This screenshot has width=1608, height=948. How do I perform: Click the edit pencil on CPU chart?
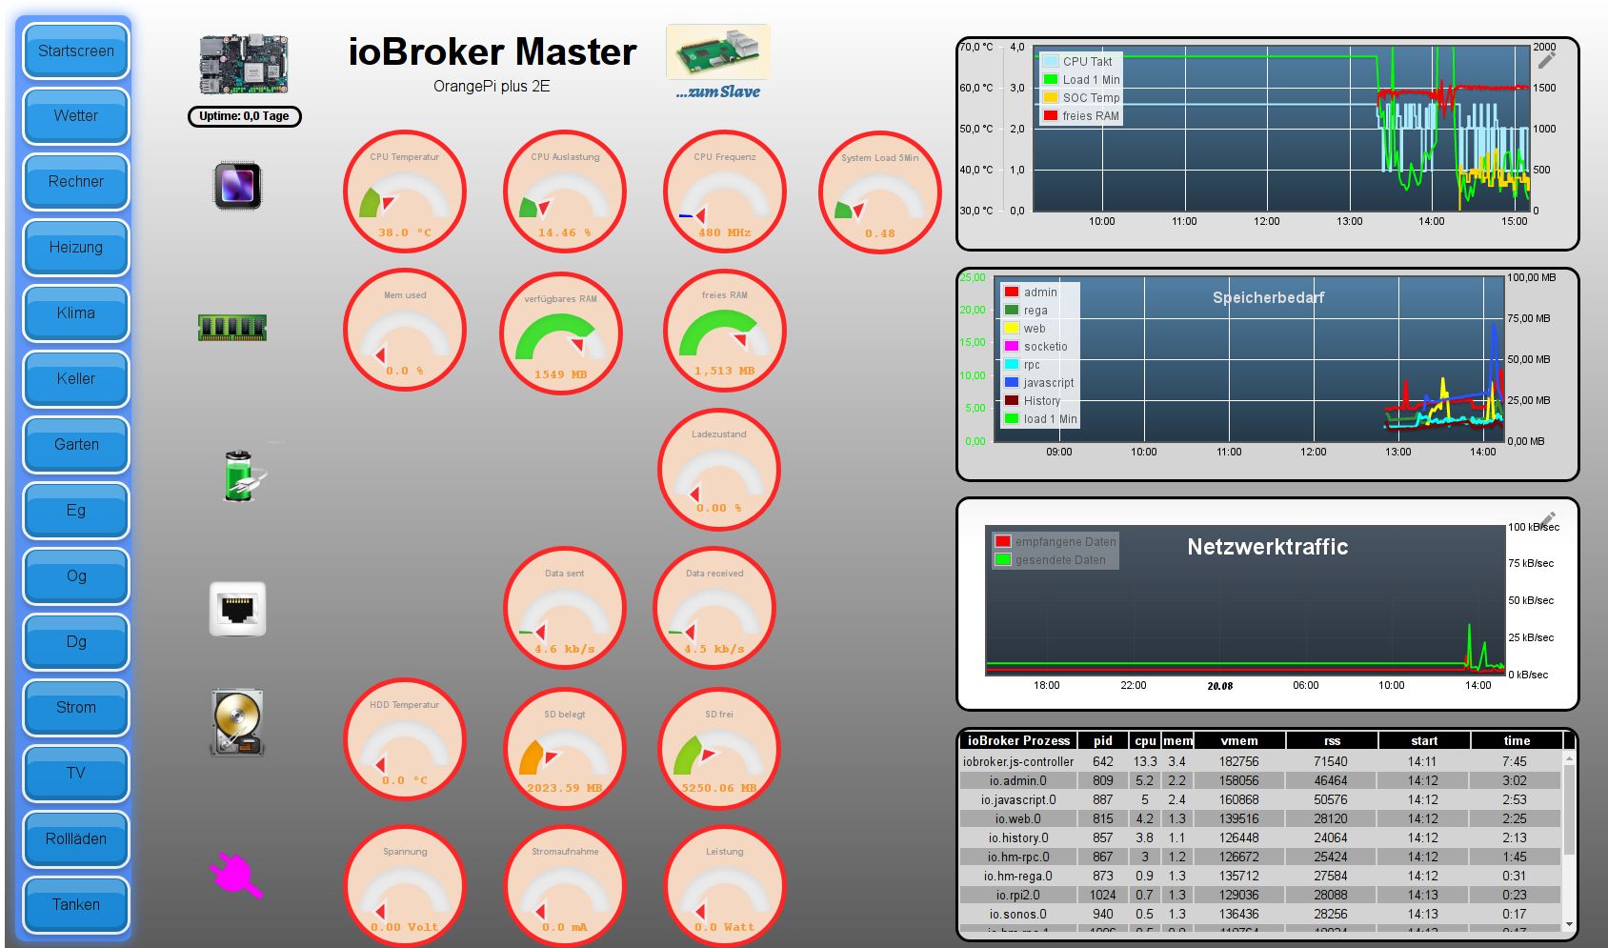(x=1546, y=60)
